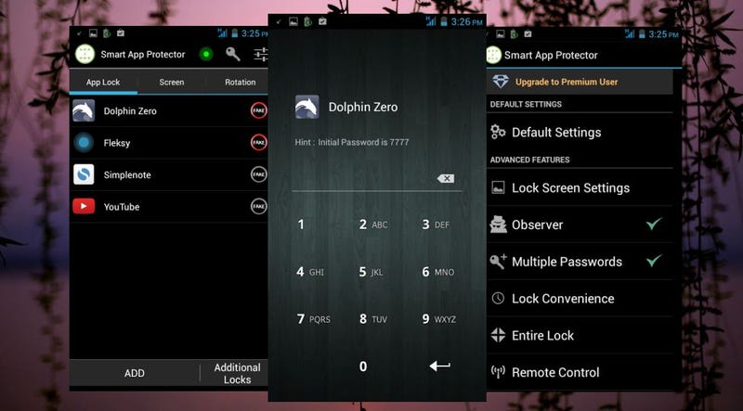This screenshot has height=411, width=743.
Task: Click the Remote Control antenna icon
Action: click(x=498, y=372)
